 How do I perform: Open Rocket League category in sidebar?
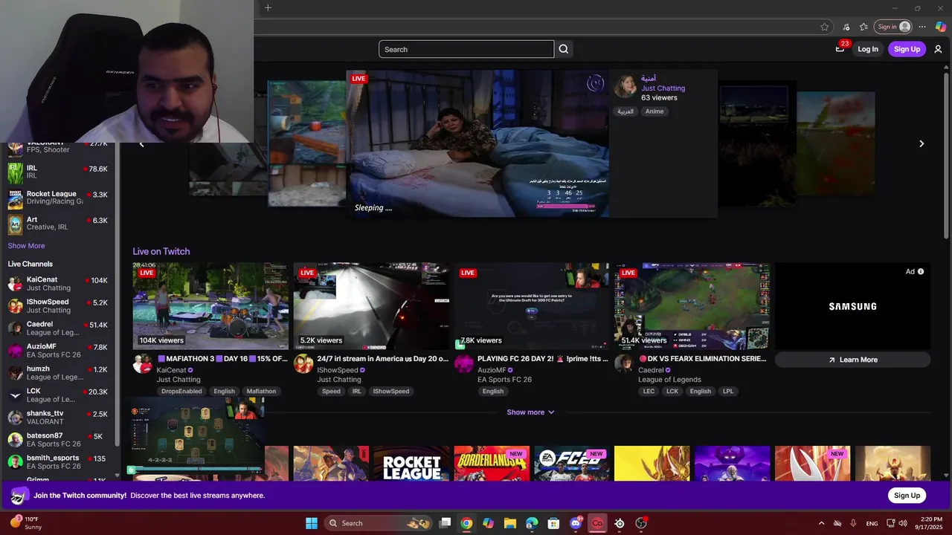(x=58, y=198)
